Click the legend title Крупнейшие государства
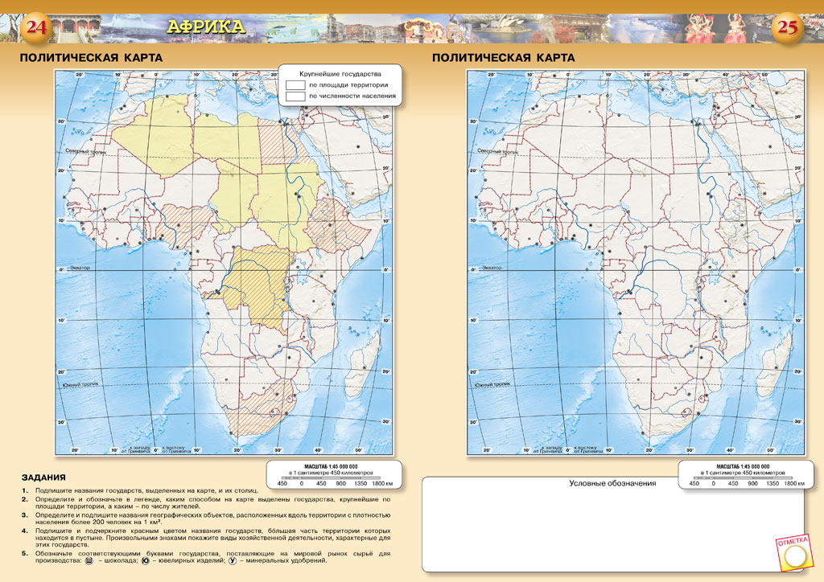824x582 pixels. coord(340,74)
